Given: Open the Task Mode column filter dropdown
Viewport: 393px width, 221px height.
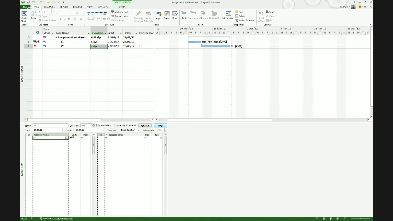Looking at the screenshot, I should (53, 33).
